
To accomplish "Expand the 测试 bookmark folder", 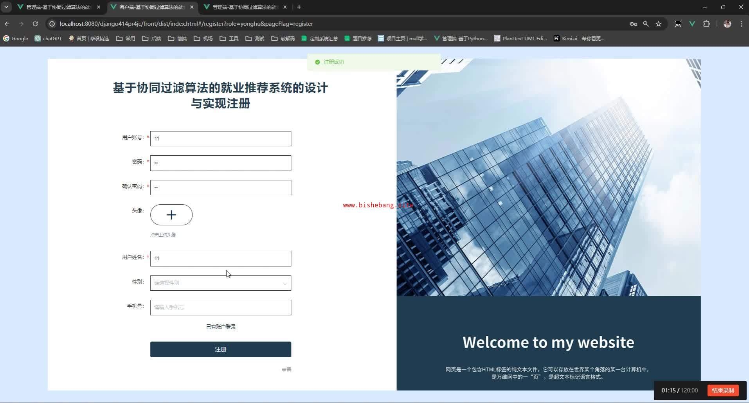I will (x=255, y=38).
